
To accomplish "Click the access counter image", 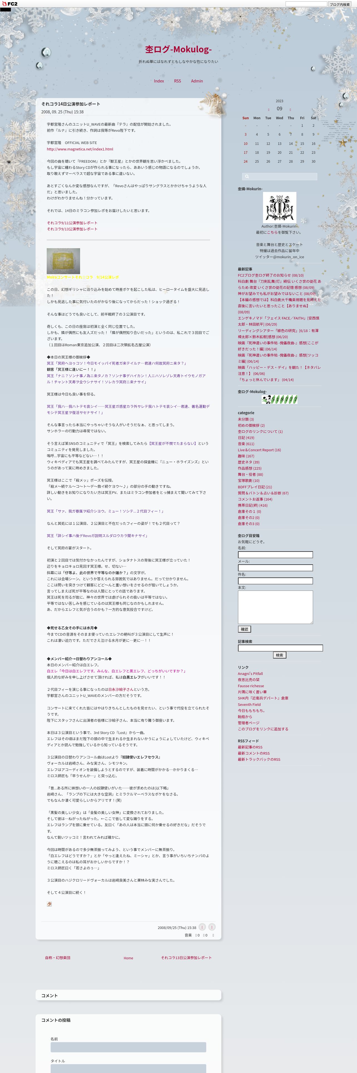I will tap(279, 400).
